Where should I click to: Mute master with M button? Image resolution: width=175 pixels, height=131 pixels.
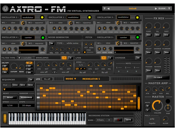click(148, 106)
